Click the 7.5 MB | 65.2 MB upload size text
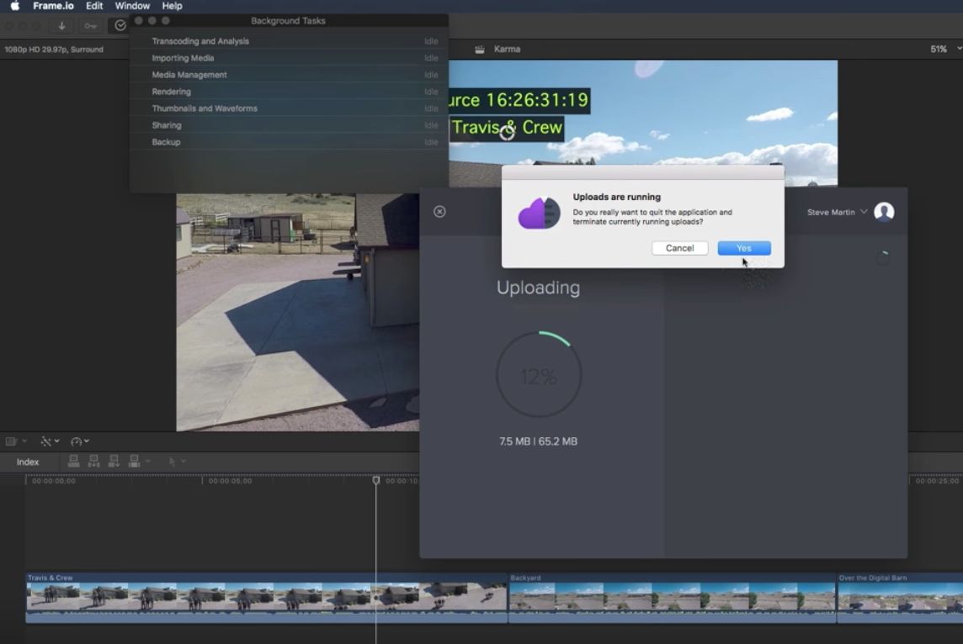The width and height of the screenshot is (963, 644). click(538, 441)
